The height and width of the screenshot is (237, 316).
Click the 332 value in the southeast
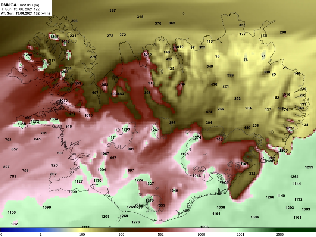pyautogui.click(x=252, y=173)
